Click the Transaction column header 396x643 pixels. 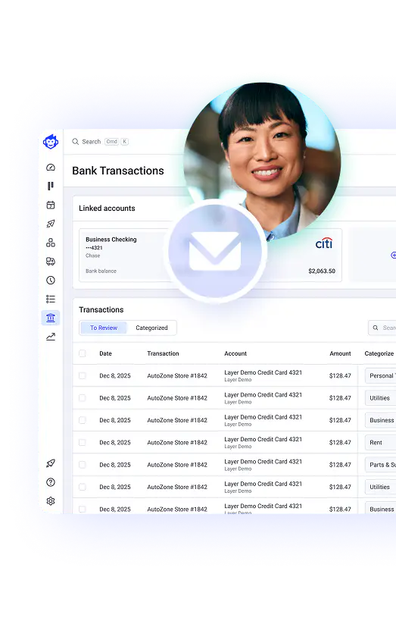click(x=163, y=353)
